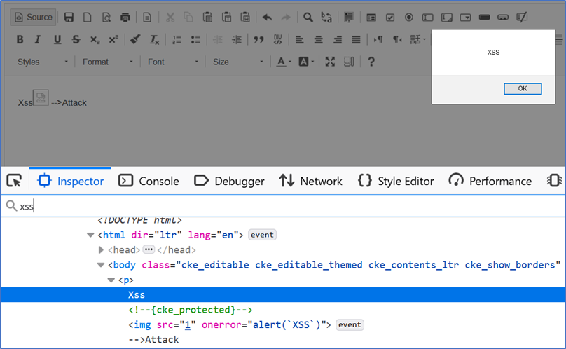Toggle the Source view button
This screenshot has height=349, width=566.
pos(33,17)
